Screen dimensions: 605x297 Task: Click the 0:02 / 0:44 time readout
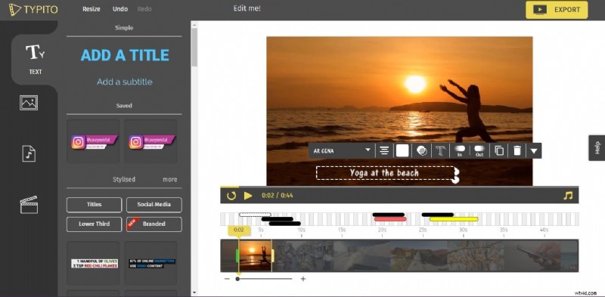pyautogui.click(x=277, y=196)
